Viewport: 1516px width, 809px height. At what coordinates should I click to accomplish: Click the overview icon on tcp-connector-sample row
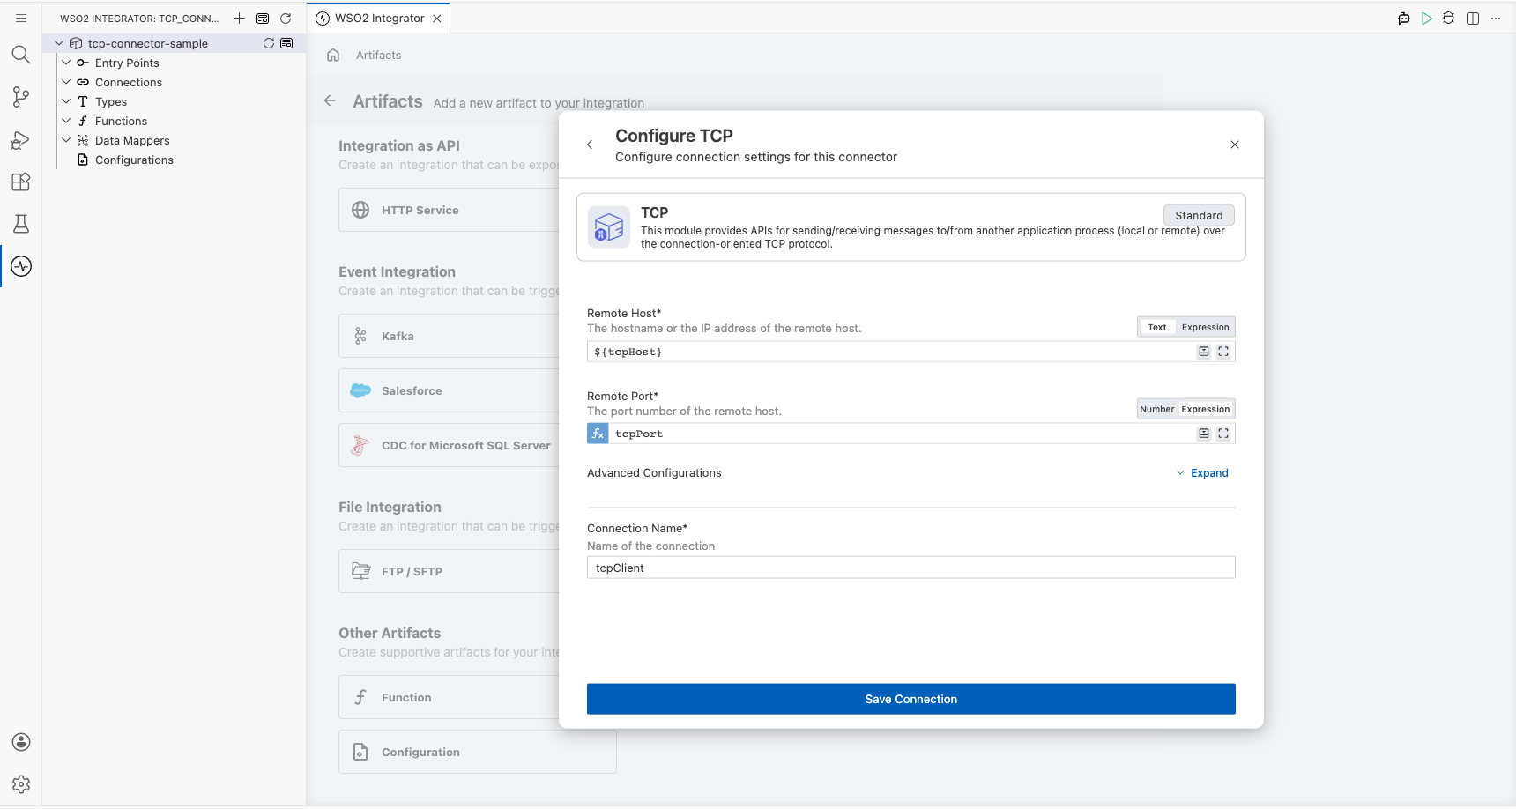pos(286,43)
